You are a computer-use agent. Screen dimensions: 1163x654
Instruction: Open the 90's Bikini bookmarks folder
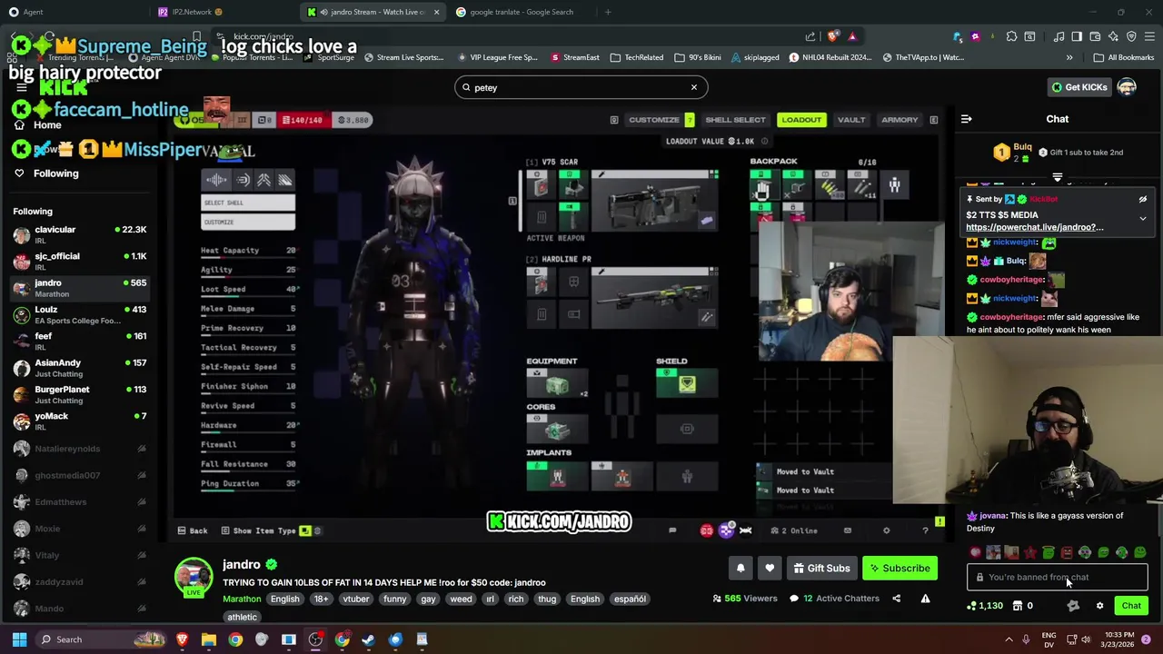698,57
